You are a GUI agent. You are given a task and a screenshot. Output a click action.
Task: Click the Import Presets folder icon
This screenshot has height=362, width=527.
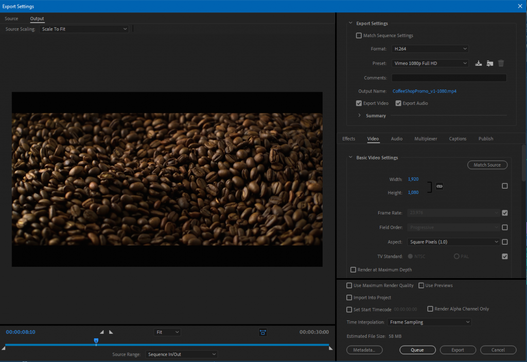(489, 63)
